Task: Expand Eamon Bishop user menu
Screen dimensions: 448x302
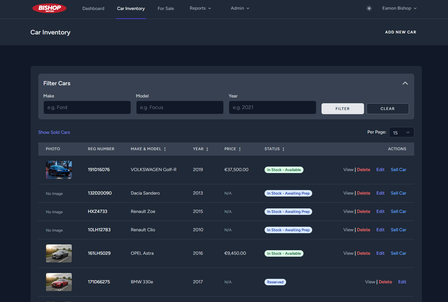Action: click(399, 8)
